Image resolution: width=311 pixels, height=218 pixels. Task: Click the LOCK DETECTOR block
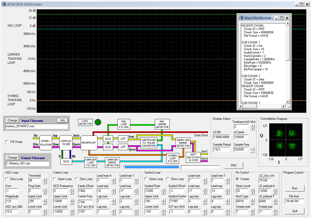click(x=85, y=123)
